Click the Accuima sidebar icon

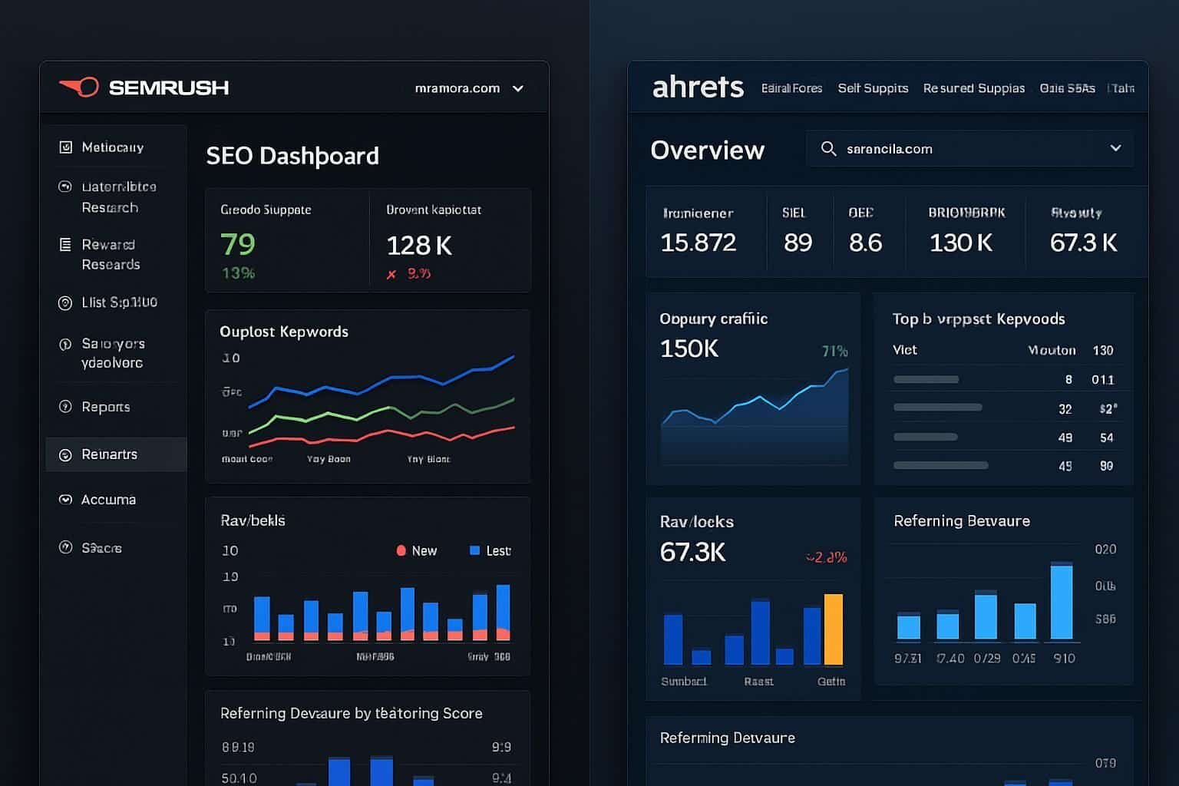click(65, 500)
